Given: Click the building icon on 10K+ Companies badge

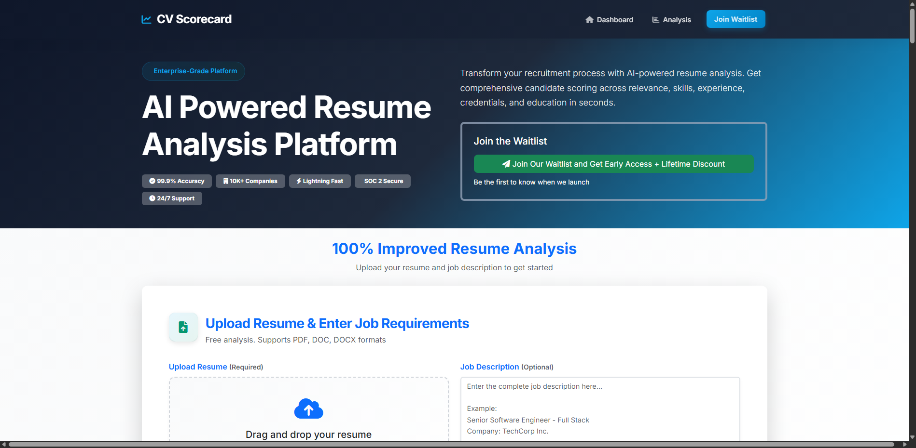Looking at the screenshot, I should 226,181.
